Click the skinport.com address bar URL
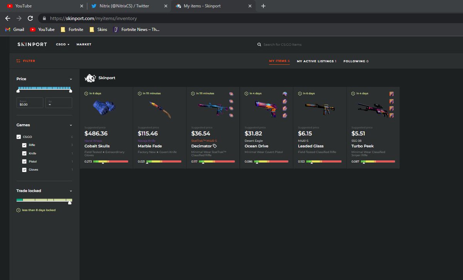The image size is (463, 280). pos(93,18)
